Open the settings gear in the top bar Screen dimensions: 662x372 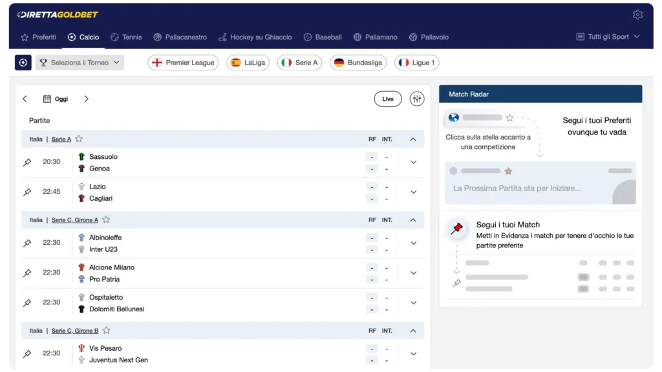point(638,14)
